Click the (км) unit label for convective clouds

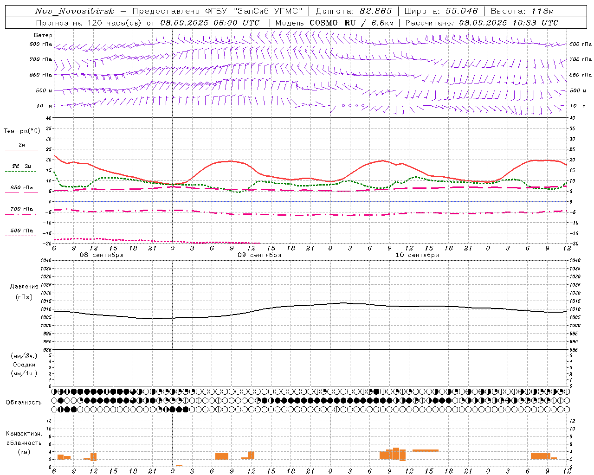coord(24,452)
